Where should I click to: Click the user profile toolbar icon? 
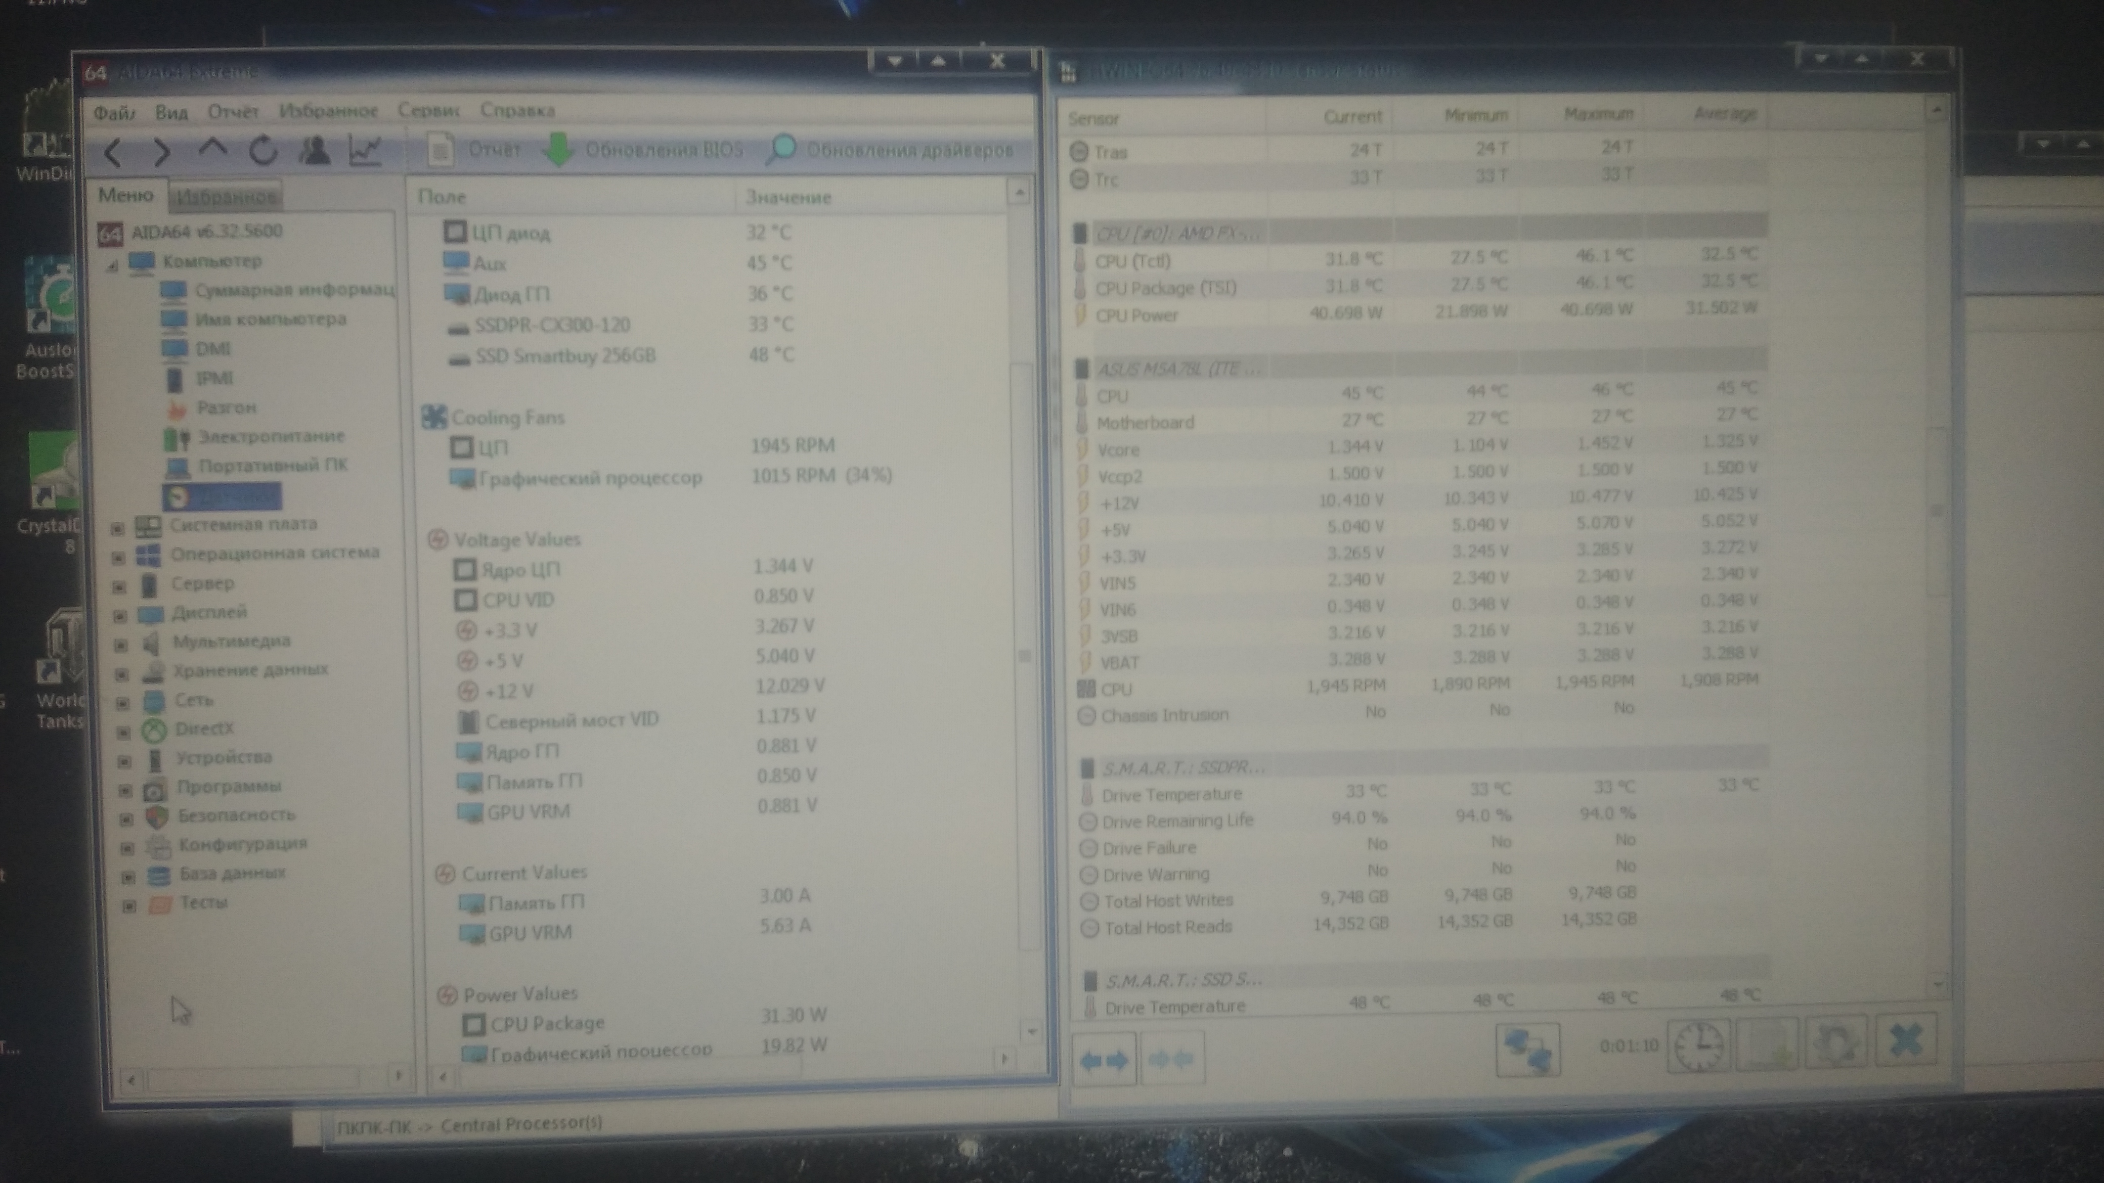coord(315,151)
